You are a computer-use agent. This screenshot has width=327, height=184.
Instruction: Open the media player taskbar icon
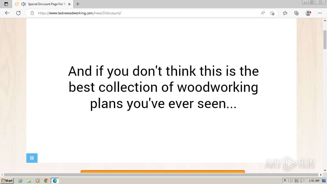click(x=38, y=181)
